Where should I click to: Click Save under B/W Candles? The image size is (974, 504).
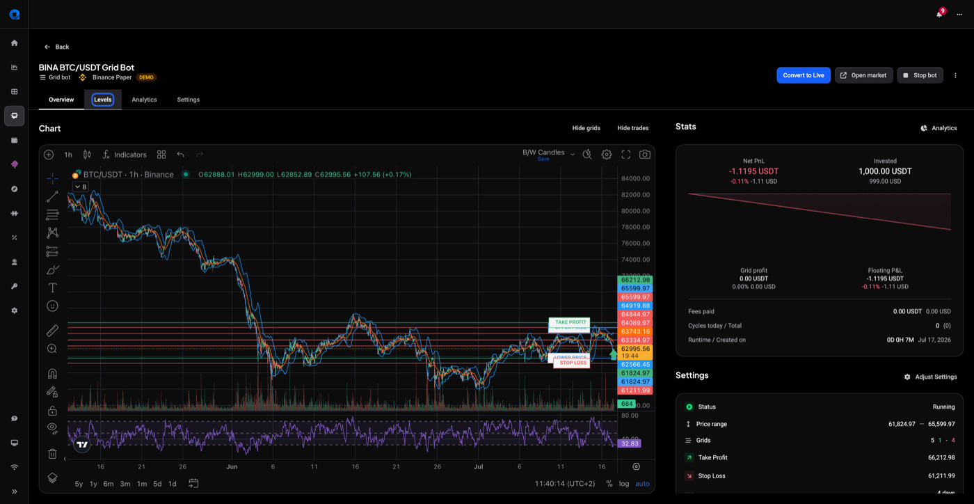click(543, 159)
